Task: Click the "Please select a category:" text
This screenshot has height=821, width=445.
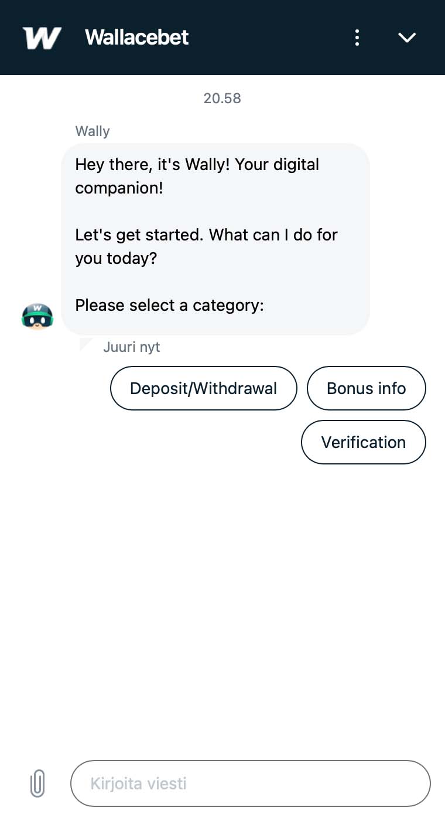Action: pos(169,305)
